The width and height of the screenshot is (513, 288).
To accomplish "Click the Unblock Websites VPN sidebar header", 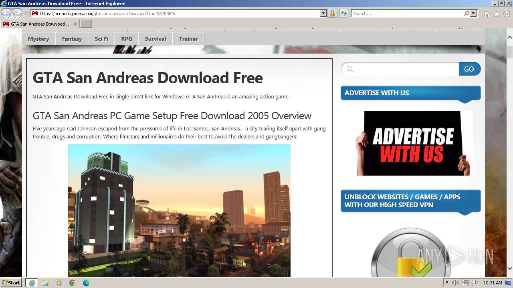I will pos(410,201).
